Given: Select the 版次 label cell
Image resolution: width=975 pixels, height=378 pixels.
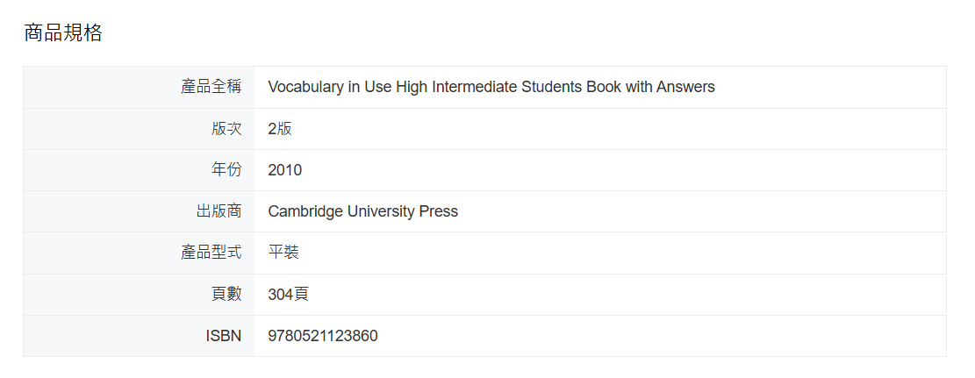Looking at the screenshot, I should point(139,129).
